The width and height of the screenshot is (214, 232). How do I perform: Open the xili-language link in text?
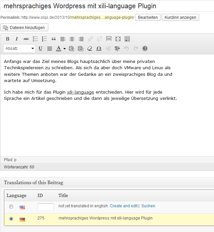pos(81,92)
